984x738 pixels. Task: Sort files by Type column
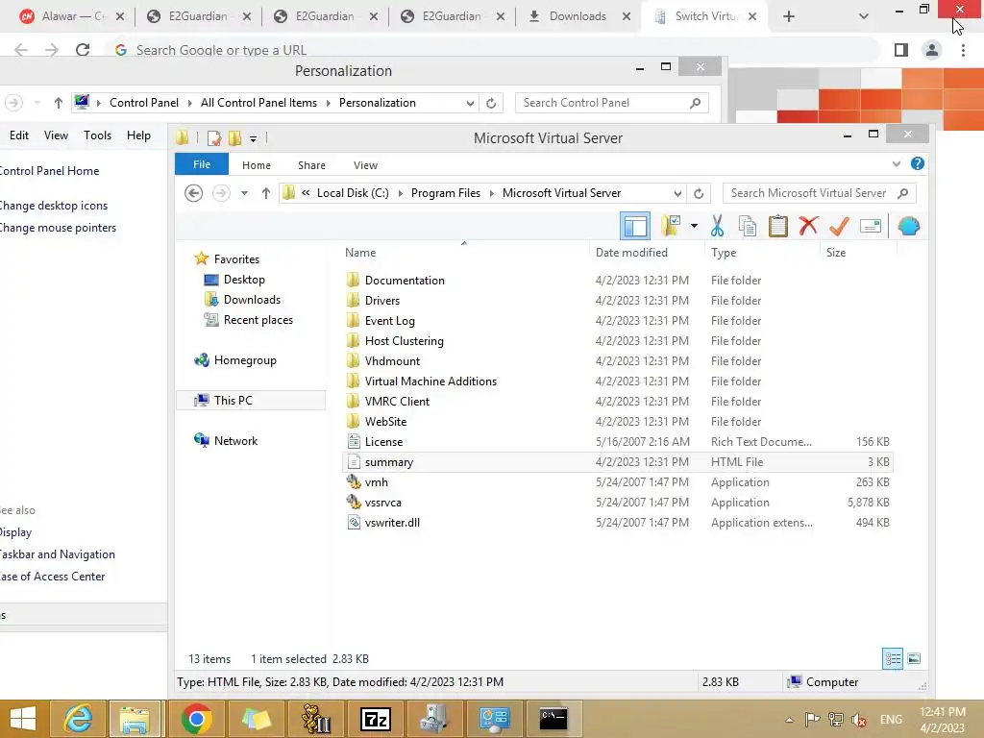coord(724,253)
